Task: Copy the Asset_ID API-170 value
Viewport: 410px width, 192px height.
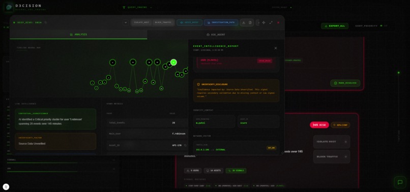Action: coord(185,145)
